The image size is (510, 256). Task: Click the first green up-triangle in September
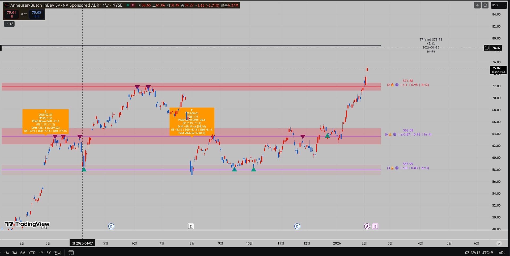click(234, 169)
